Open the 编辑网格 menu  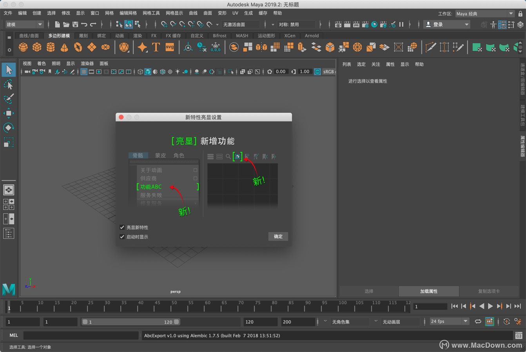coord(128,13)
